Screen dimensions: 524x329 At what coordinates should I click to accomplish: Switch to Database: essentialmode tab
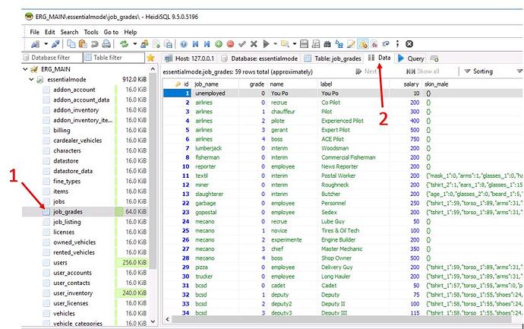click(260, 59)
